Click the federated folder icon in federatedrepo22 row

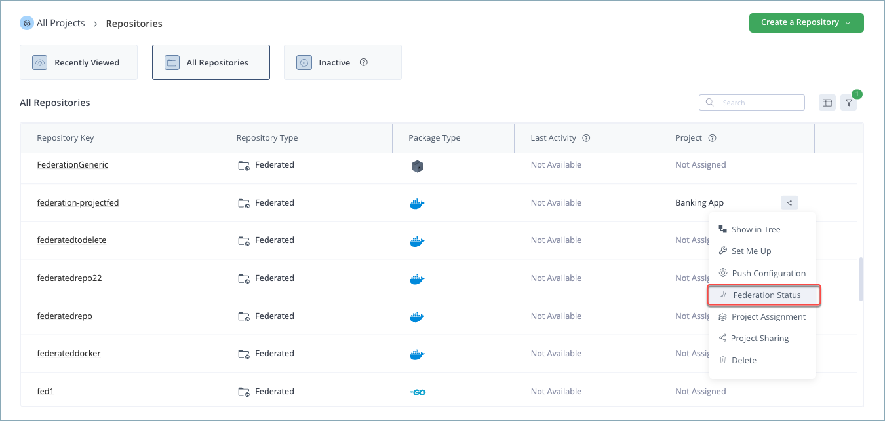pyautogui.click(x=244, y=279)
